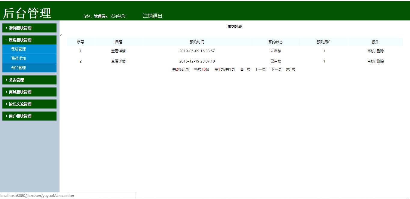Screen dimensions: 410x199
Task: Expand the 新闻模块管理 menu section
Action: coord(29,28)
